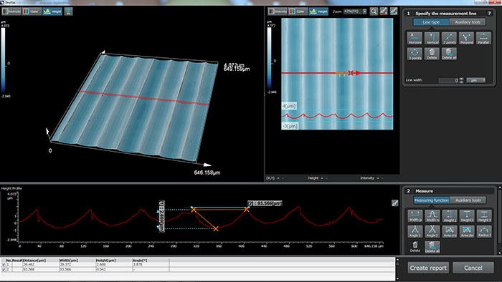The width and height of the screenshot is (502, 282).
Task: Uncheck result row 2 checkbox
Action: click(4, 269)
